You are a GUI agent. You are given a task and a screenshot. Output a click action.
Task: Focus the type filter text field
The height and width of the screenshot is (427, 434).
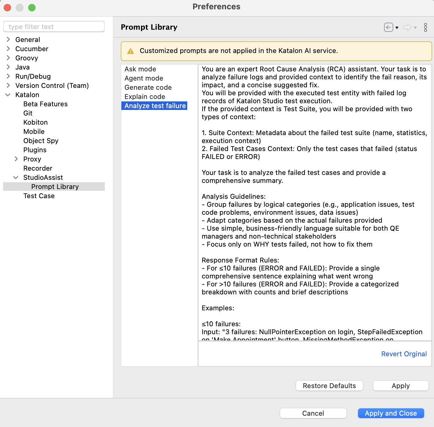54,27
